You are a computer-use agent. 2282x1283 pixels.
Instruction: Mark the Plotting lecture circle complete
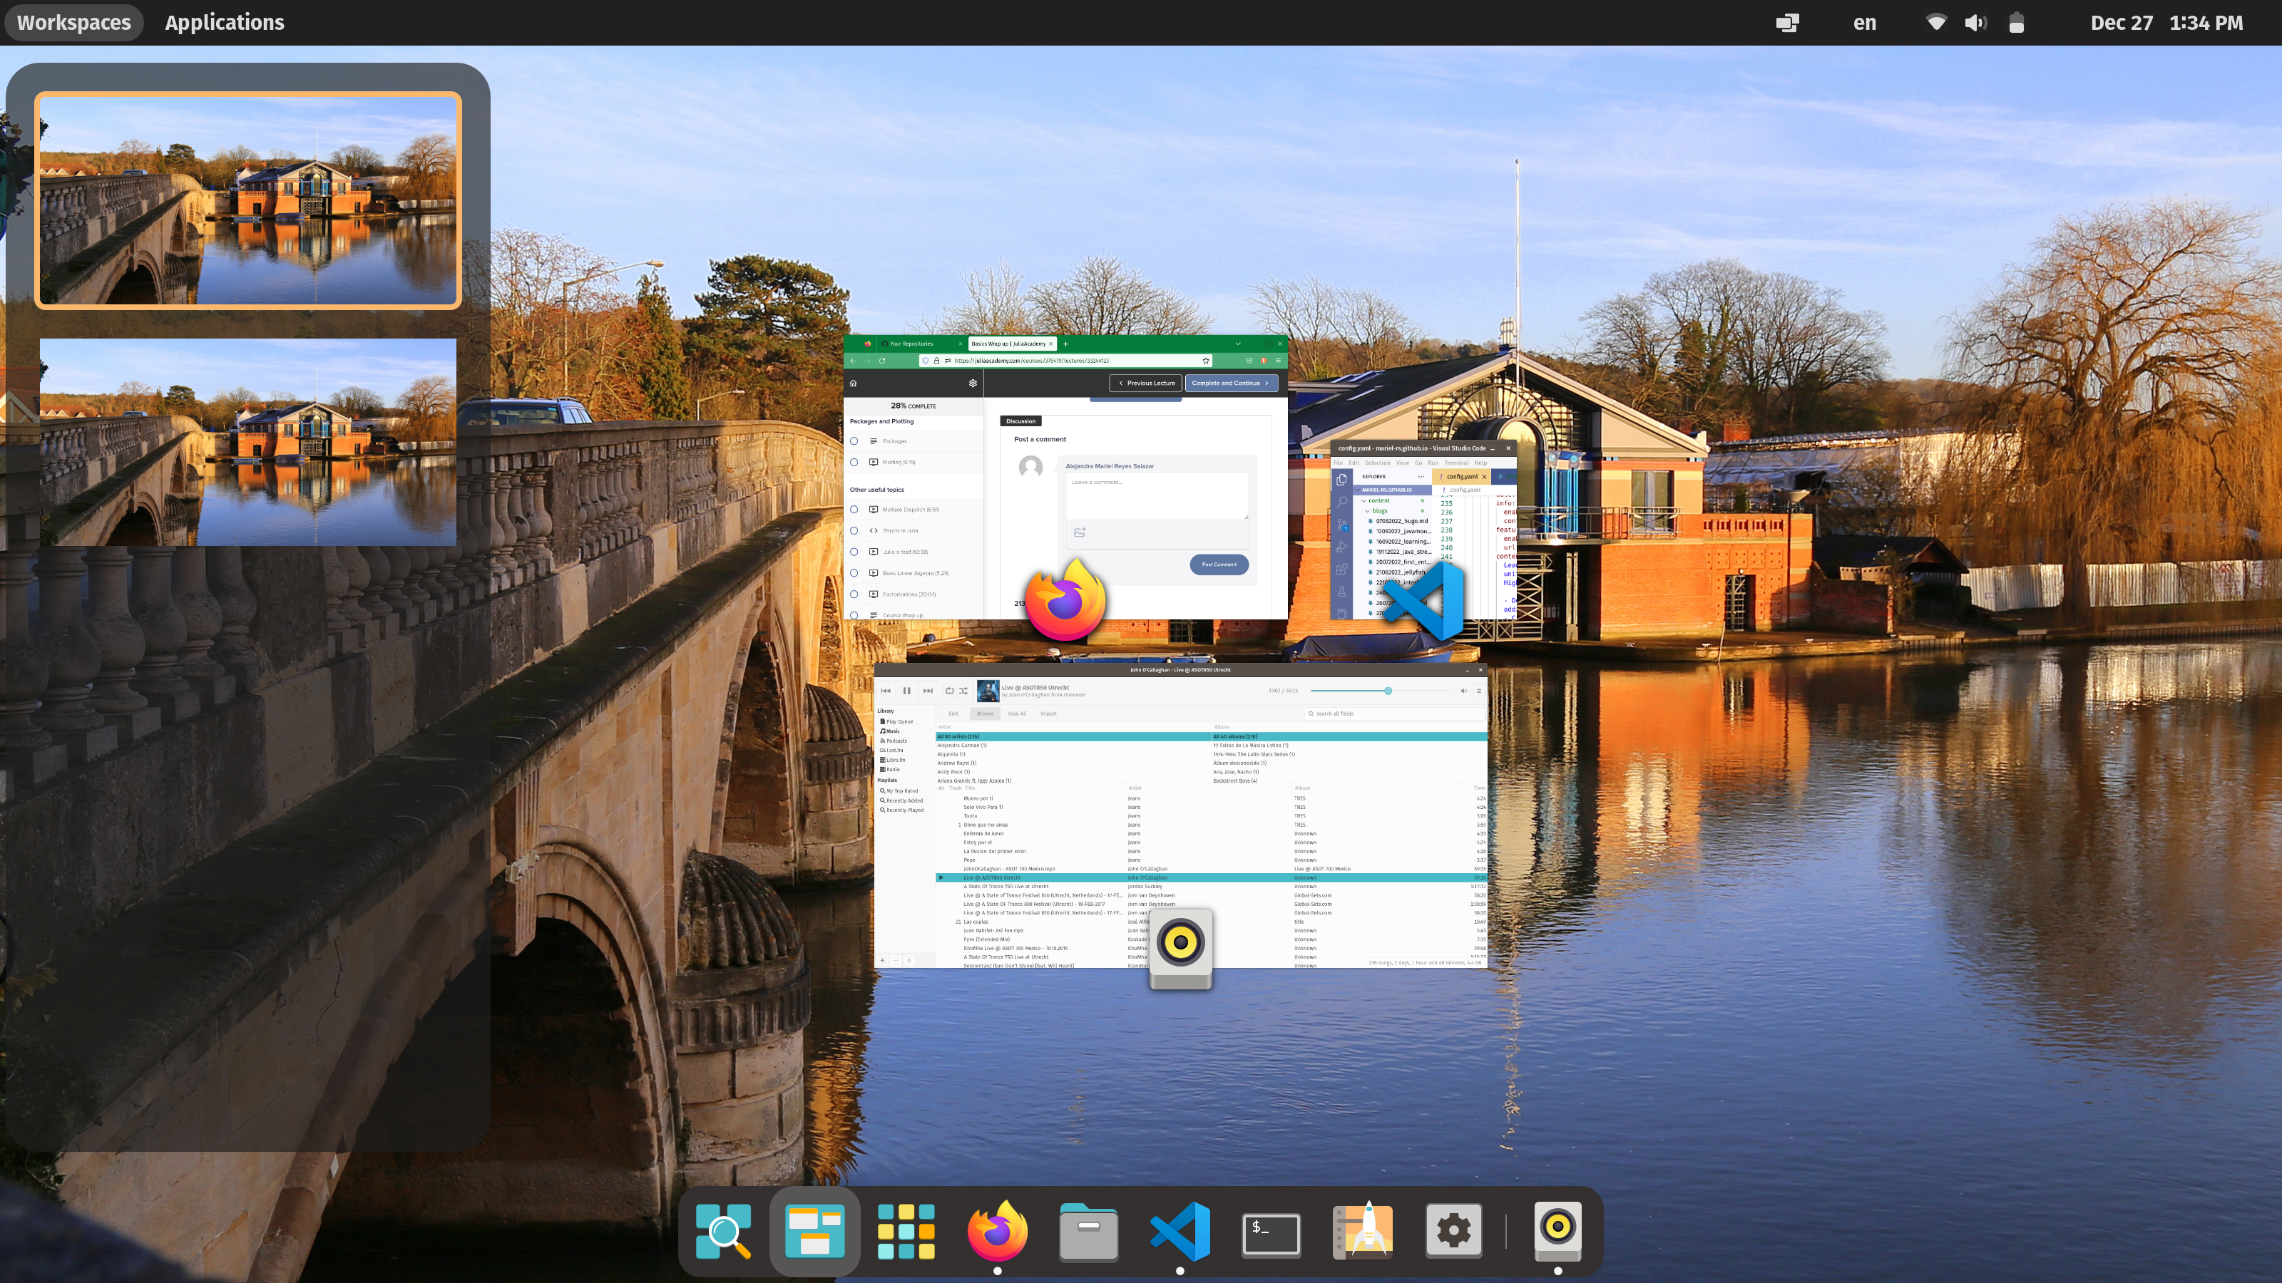[854, 462]
